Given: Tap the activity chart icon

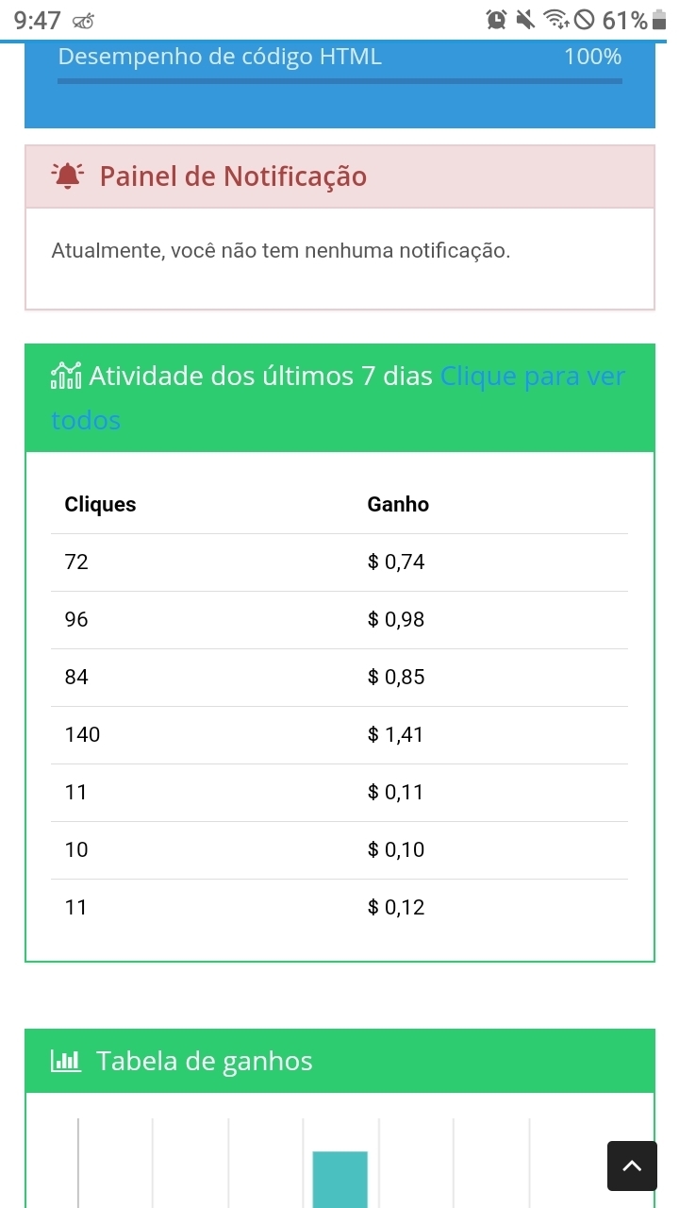Looking at the screenshot, I should (x=66, y=377).
